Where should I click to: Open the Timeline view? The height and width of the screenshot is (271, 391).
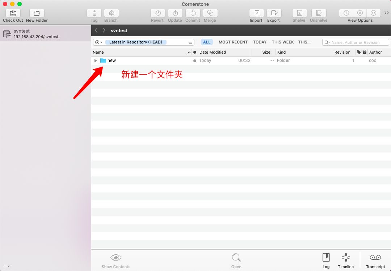tap(346, 261)
